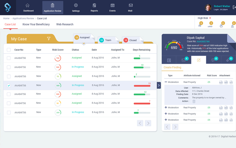
Task: Go to previous page of findings list
Action: click(167, 127)
